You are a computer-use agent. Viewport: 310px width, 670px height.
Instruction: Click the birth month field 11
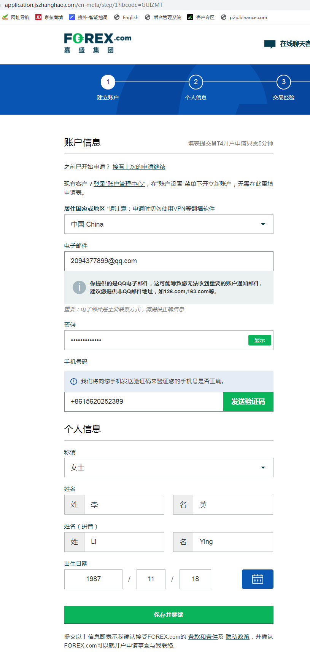point(151,579)
